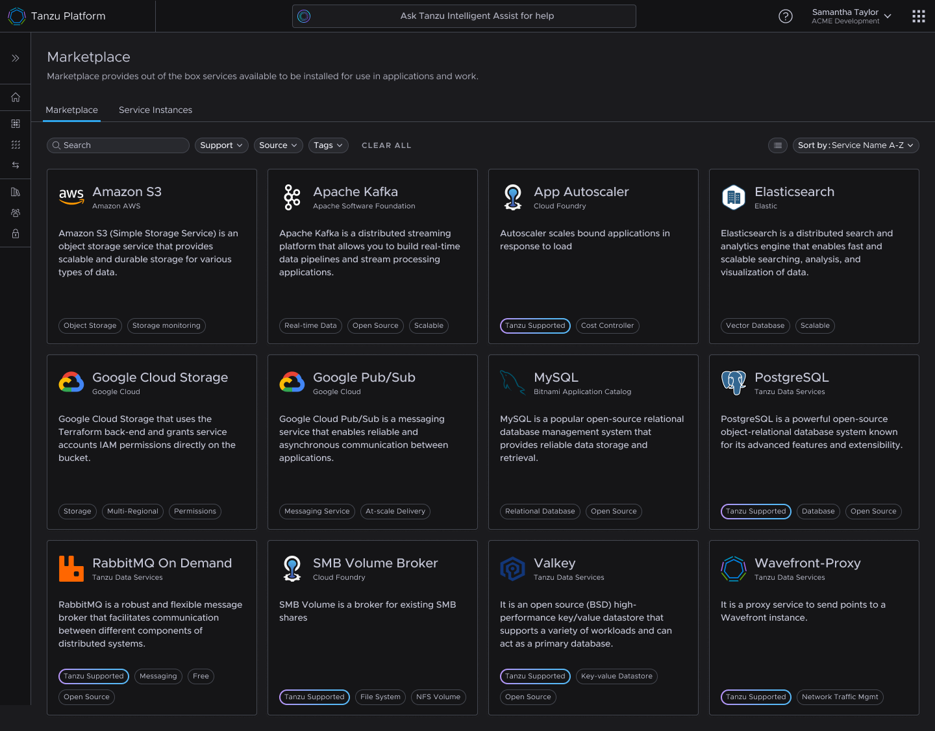The image size is (935, 731).
Task: Click the Permissions tag
Action: coord(195,512)
